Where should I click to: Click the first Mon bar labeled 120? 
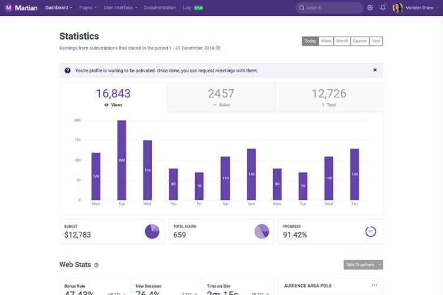click(x=96, y=176)
